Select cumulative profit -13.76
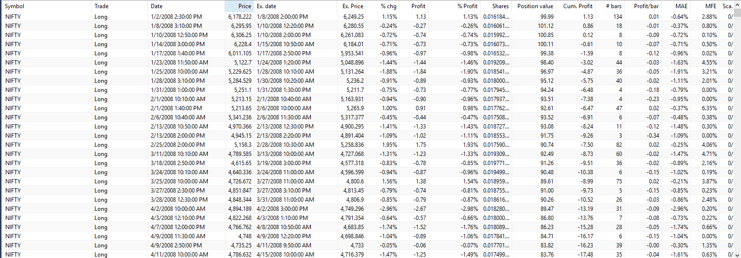741x258 pixels. [x=585, y=218]
